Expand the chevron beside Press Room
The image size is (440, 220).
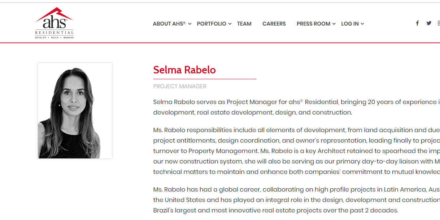(334, 24)
